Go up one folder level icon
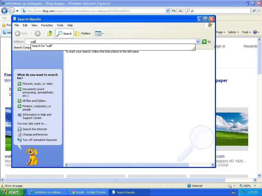 50,33
